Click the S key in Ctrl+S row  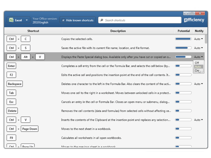tap(26, 48)
